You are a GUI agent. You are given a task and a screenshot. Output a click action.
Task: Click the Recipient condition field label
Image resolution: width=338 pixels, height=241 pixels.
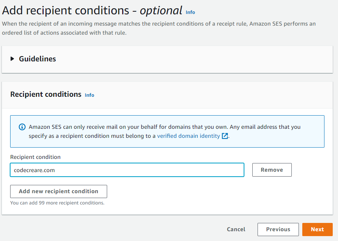[x=35, y=157]
